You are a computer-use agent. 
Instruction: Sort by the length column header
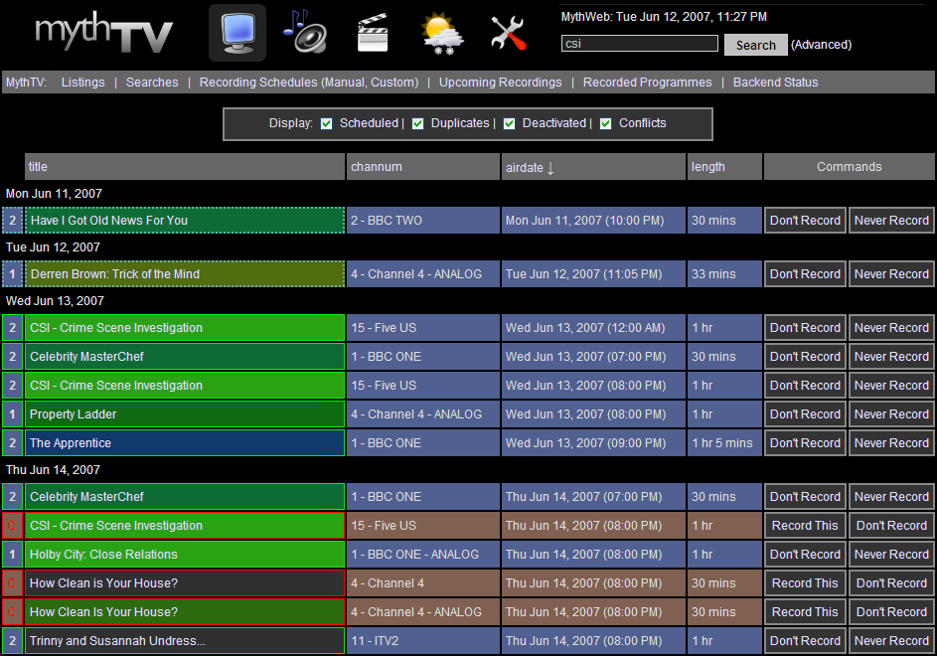click(x=724, y=167)
